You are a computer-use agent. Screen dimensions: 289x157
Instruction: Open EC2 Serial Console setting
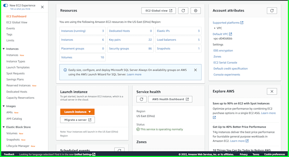225,62
